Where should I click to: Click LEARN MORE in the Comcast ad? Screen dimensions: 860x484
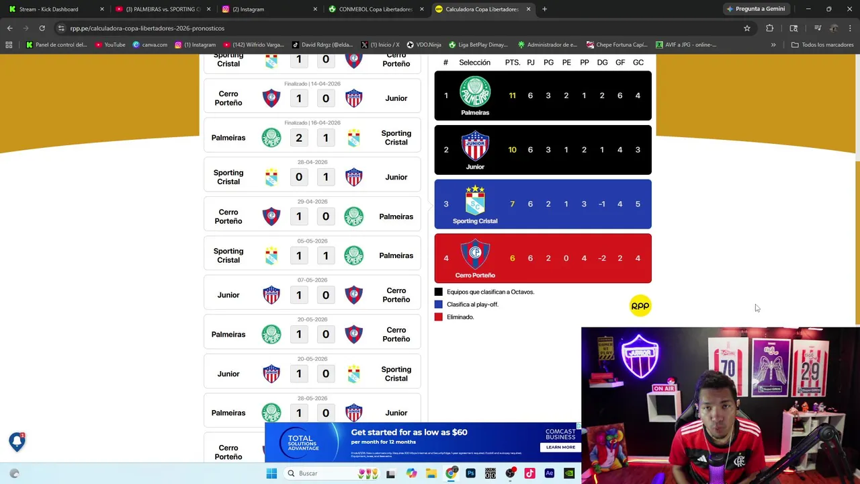(x=560, y=447)
